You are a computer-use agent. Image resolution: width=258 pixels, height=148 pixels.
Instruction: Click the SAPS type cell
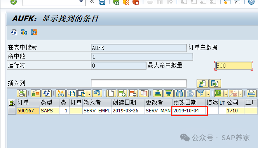(x=49, y=111)
